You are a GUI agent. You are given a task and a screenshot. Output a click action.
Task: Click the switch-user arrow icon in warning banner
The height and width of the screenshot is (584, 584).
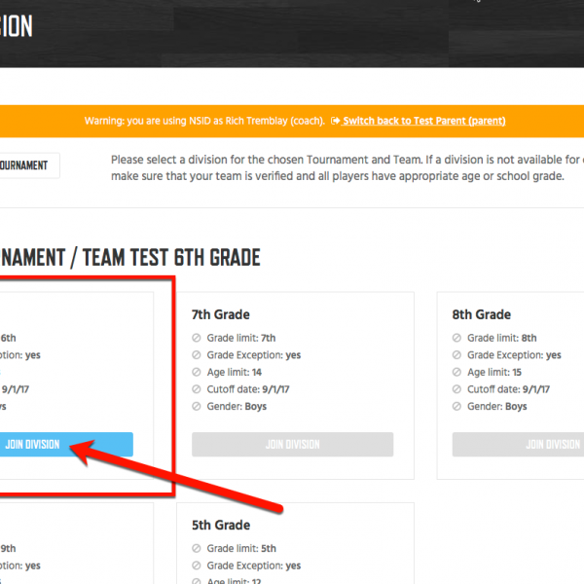point(335,121)
